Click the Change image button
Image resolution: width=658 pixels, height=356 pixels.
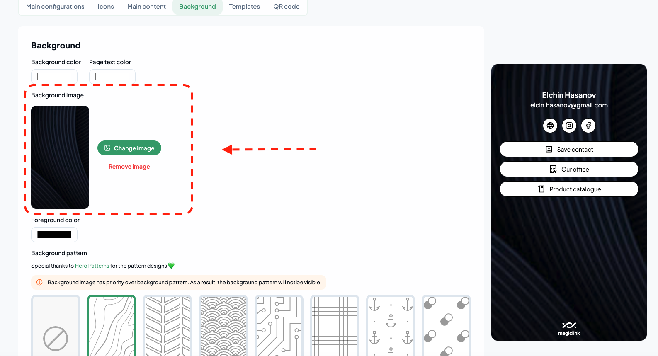click(x=129, y=148)
